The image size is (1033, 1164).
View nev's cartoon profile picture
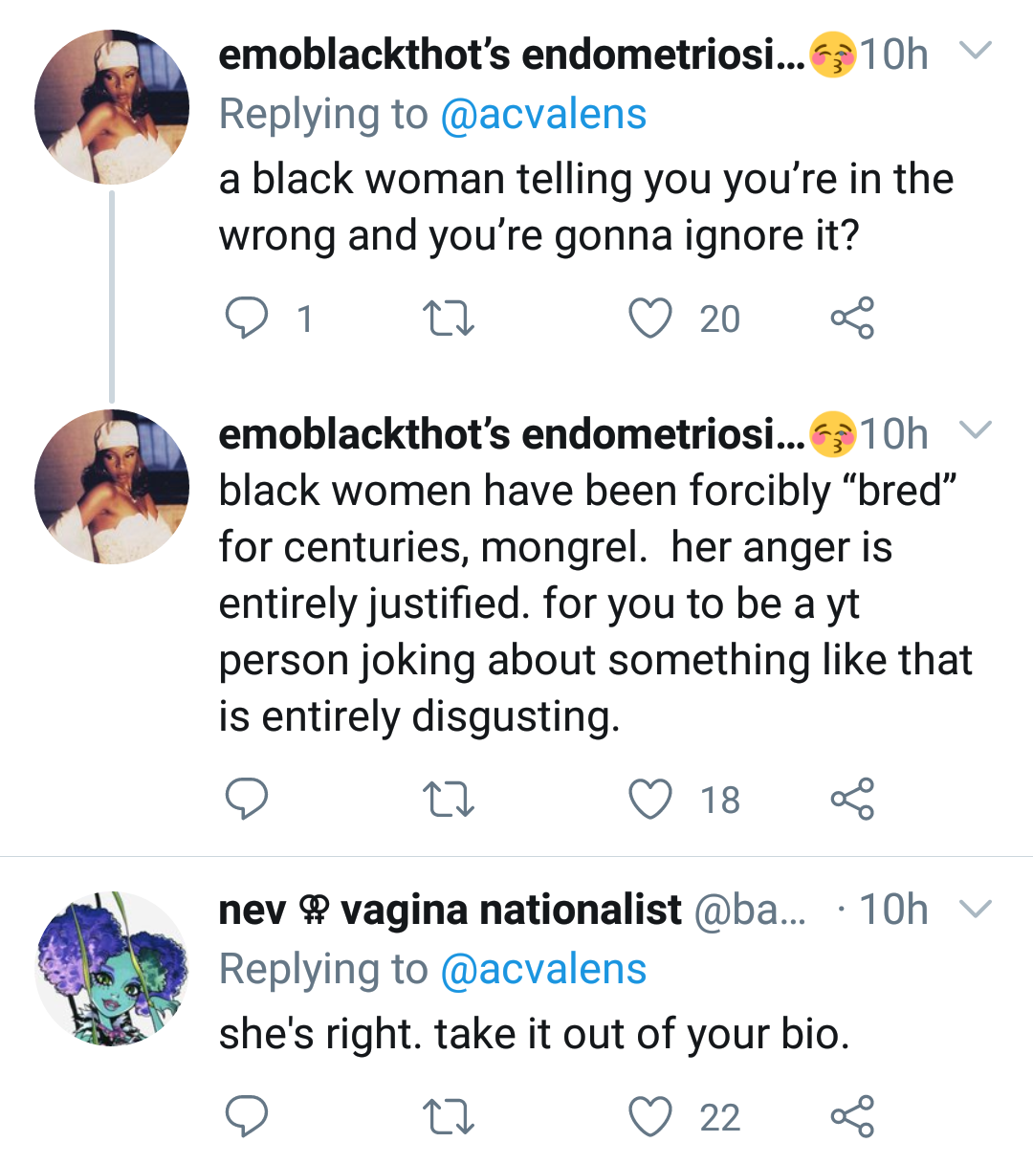pos(112,968)
